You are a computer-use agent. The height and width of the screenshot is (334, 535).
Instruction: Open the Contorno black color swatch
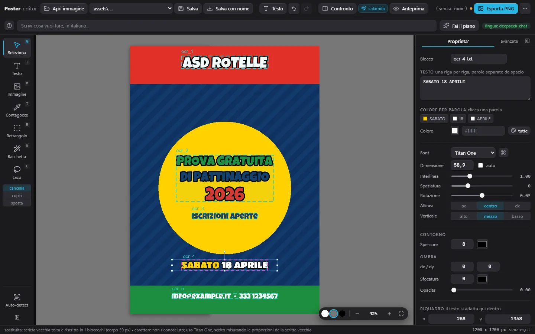(482, 244)
